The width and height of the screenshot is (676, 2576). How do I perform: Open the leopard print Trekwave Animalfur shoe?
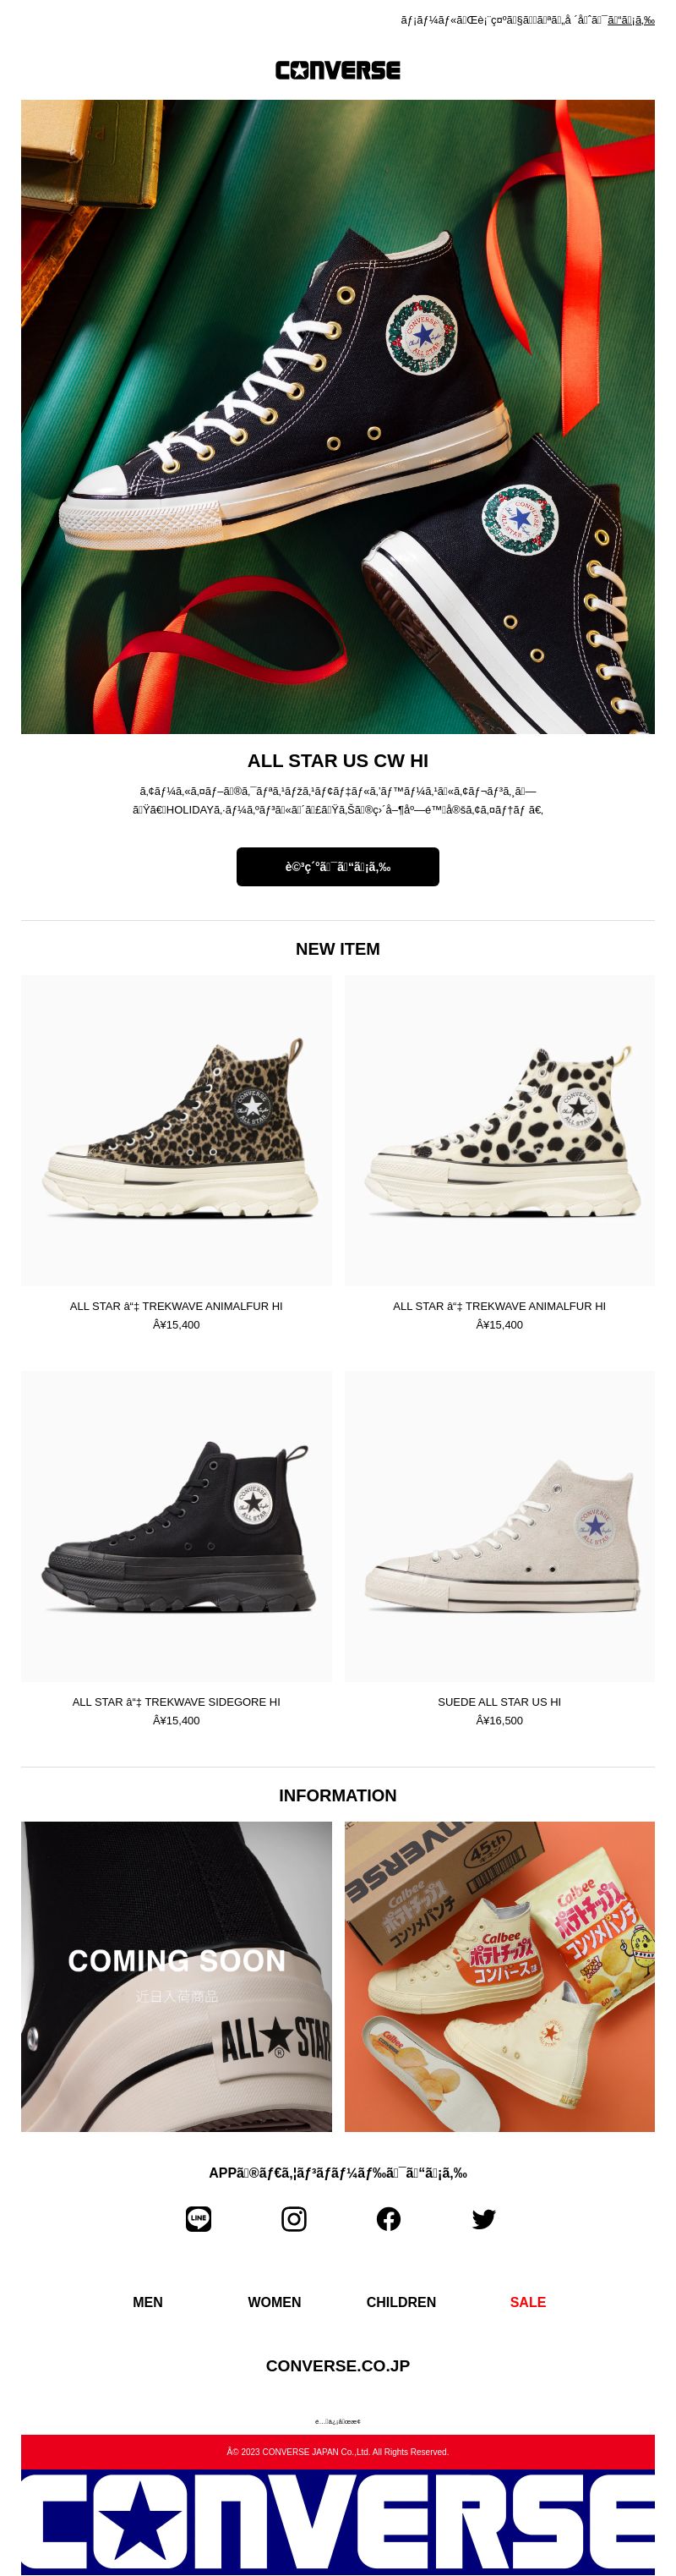pos(177,1130)
